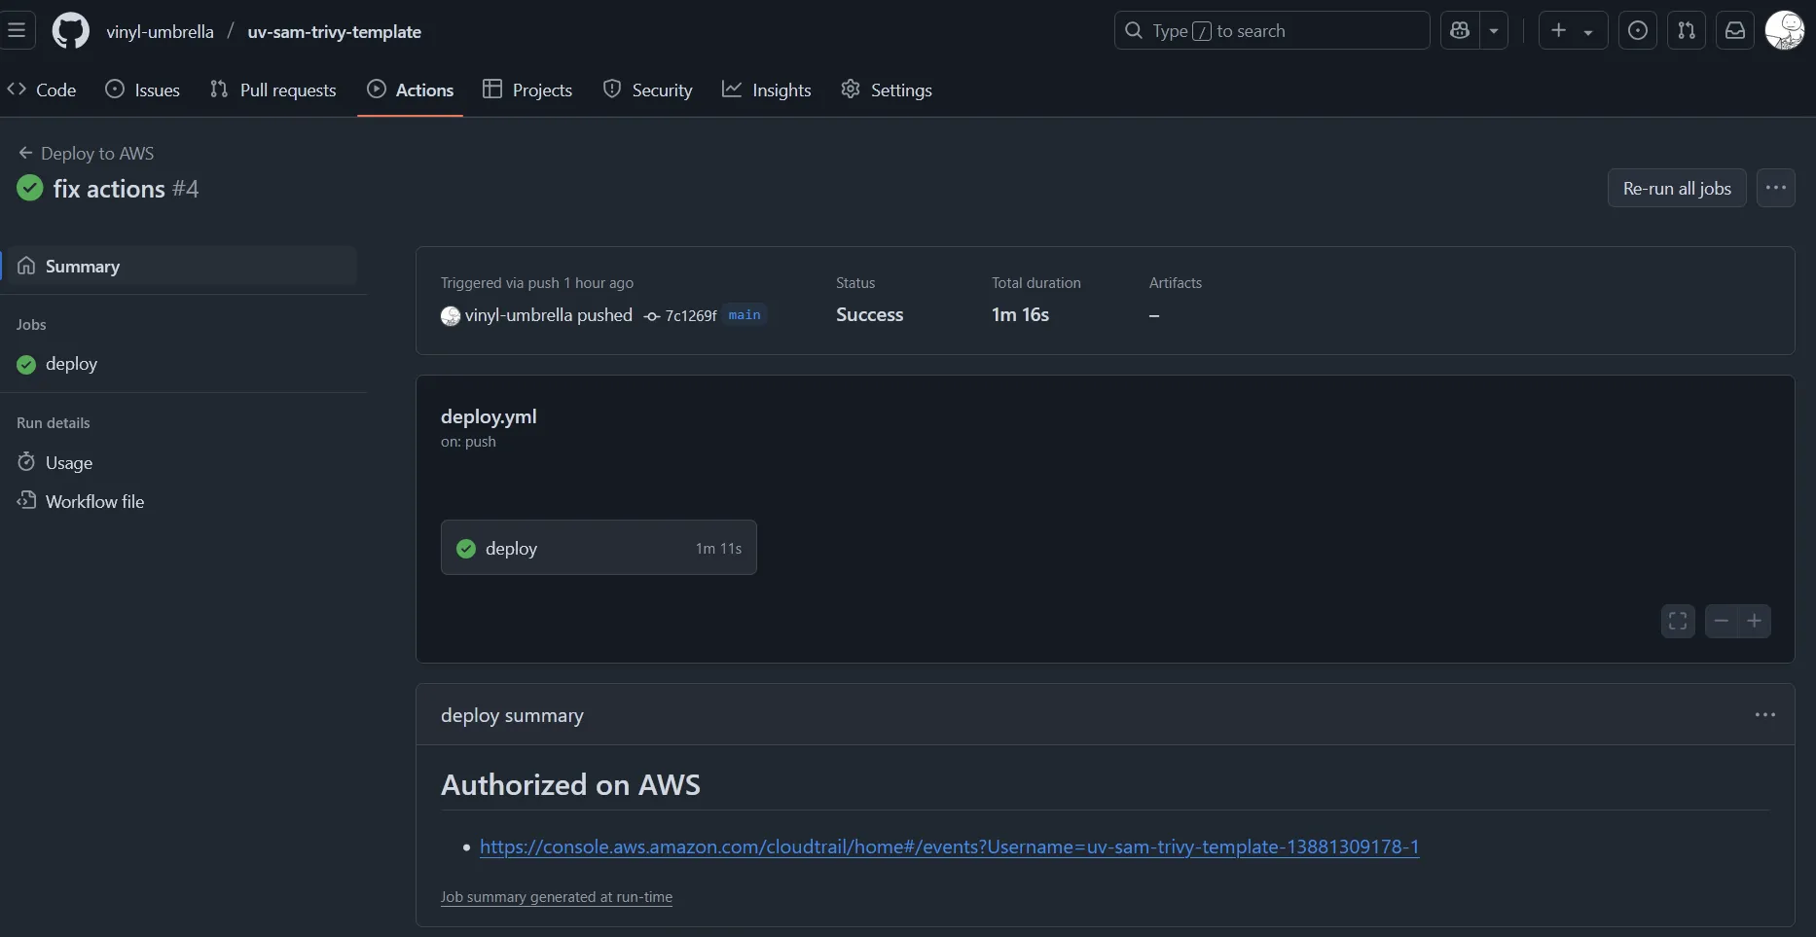This screenshot has width=1816, height=937.
Task: Click the Re-run all jobs button
Action: click(1676, 188)
